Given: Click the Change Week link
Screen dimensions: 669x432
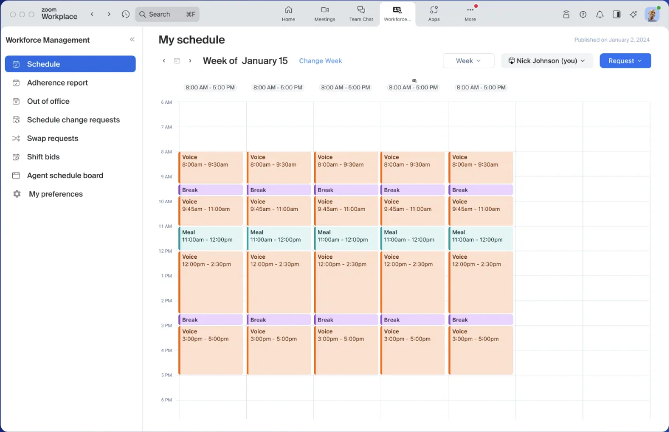Looking at the screenshot, I should click(320, 61).
